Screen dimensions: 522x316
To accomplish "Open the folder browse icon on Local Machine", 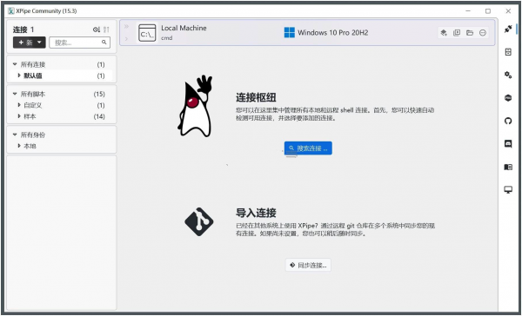I will pyautogui.click(x=470, y=33).
